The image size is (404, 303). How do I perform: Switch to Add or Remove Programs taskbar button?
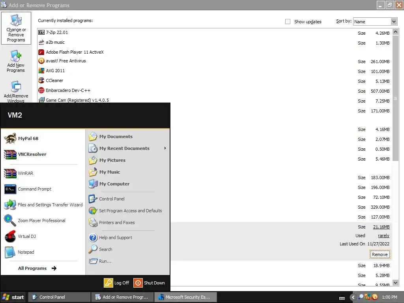[122, 297]
